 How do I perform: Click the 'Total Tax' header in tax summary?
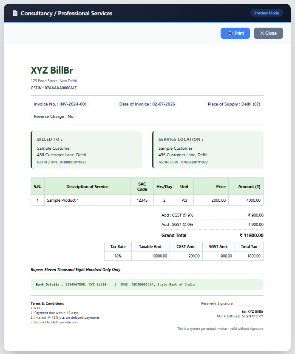pos(249,246)
